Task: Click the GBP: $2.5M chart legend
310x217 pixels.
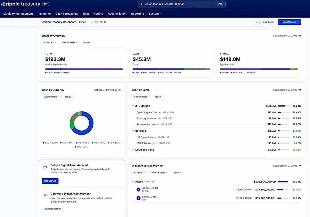Action: pyautogui.click(x=83, y=143)
